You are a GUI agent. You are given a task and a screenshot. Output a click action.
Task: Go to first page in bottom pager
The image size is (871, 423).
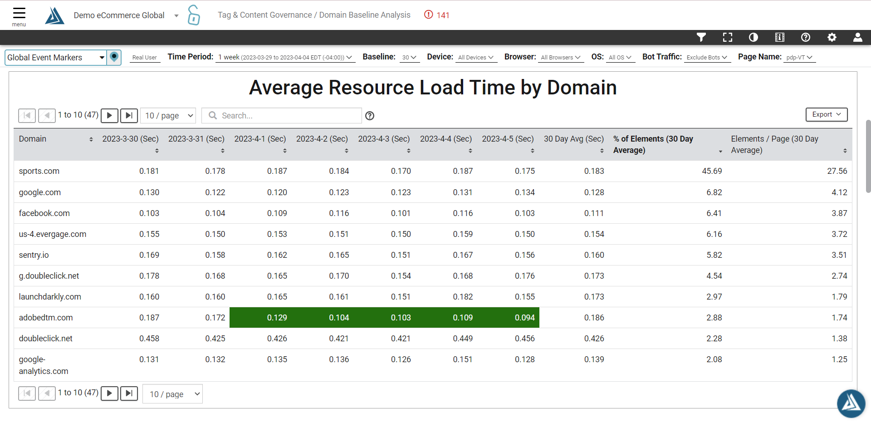27,393
